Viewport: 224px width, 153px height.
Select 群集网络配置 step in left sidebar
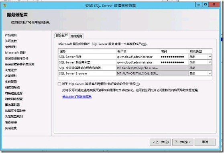click(x=14, y=99)
